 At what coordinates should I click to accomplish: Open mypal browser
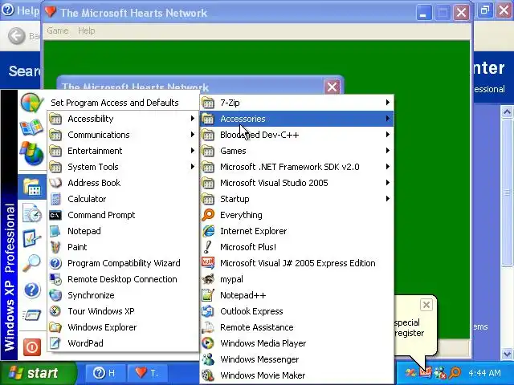(x=296, y=279)
